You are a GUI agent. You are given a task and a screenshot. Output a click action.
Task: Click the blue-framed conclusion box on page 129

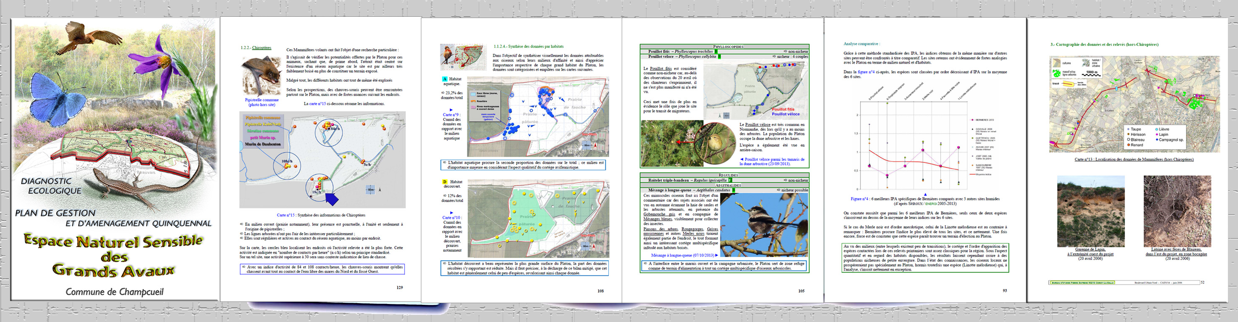pos(322,269)
